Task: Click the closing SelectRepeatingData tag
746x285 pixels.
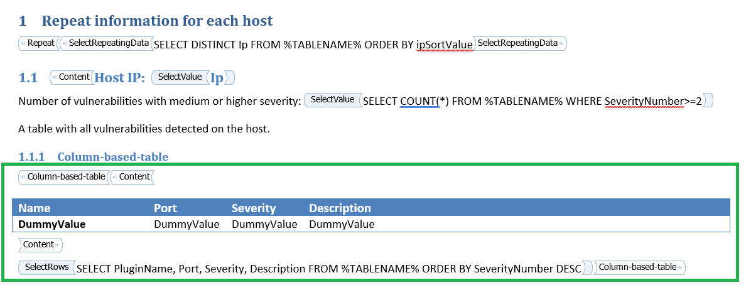Action: pyautogui.click(x=521, y=43)
